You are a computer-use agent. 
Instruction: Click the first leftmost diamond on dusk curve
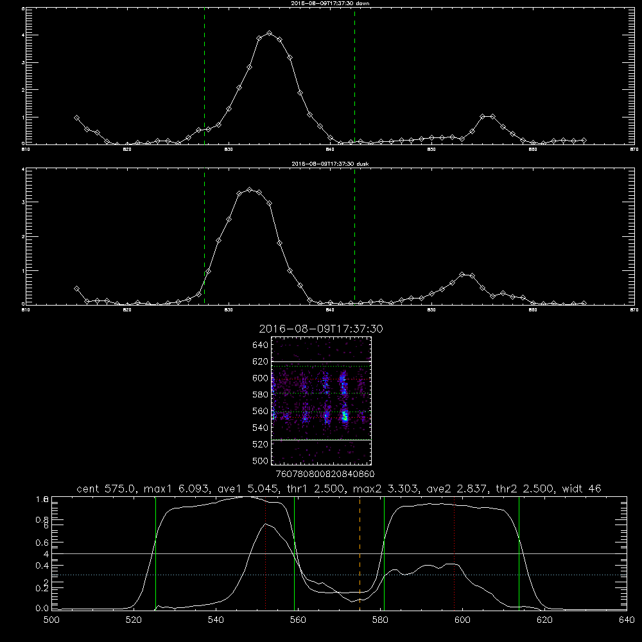click(76, 289)
